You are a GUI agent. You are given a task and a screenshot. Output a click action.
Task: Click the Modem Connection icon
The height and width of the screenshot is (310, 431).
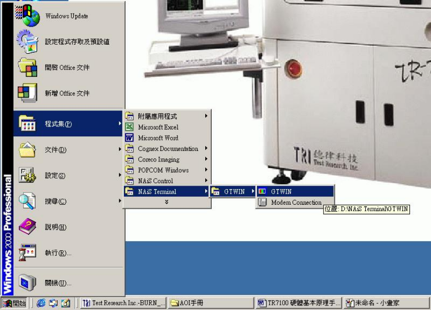[262, 202]
